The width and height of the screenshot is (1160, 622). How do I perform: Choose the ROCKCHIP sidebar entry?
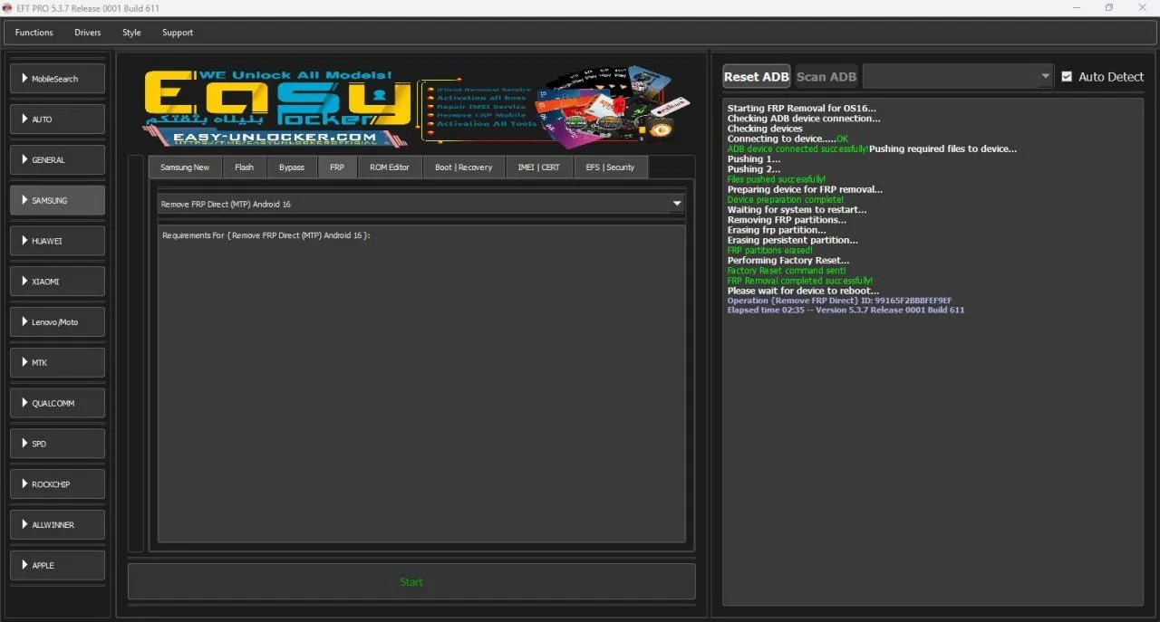[57, 484]
